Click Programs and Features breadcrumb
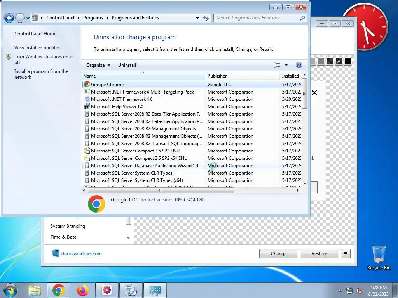Image resolution: width=398 pixels, height=298 pixels. pos(135,18)
